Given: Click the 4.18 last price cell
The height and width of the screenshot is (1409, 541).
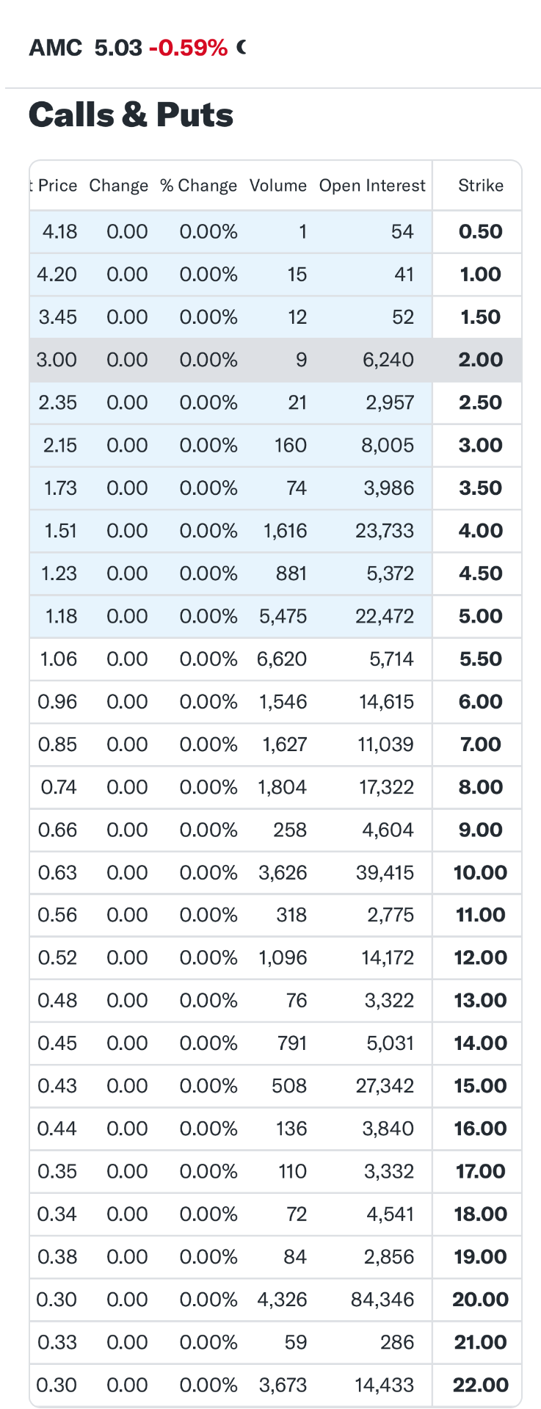Looking at the screenshot, I should [60, 232].
